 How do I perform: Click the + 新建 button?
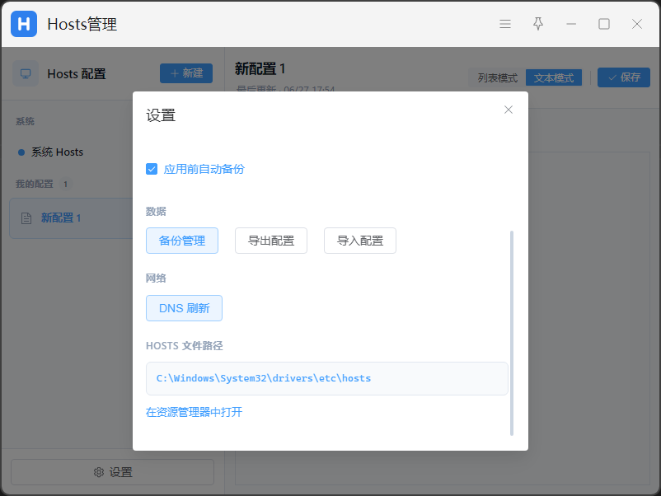tap(186, 73)
